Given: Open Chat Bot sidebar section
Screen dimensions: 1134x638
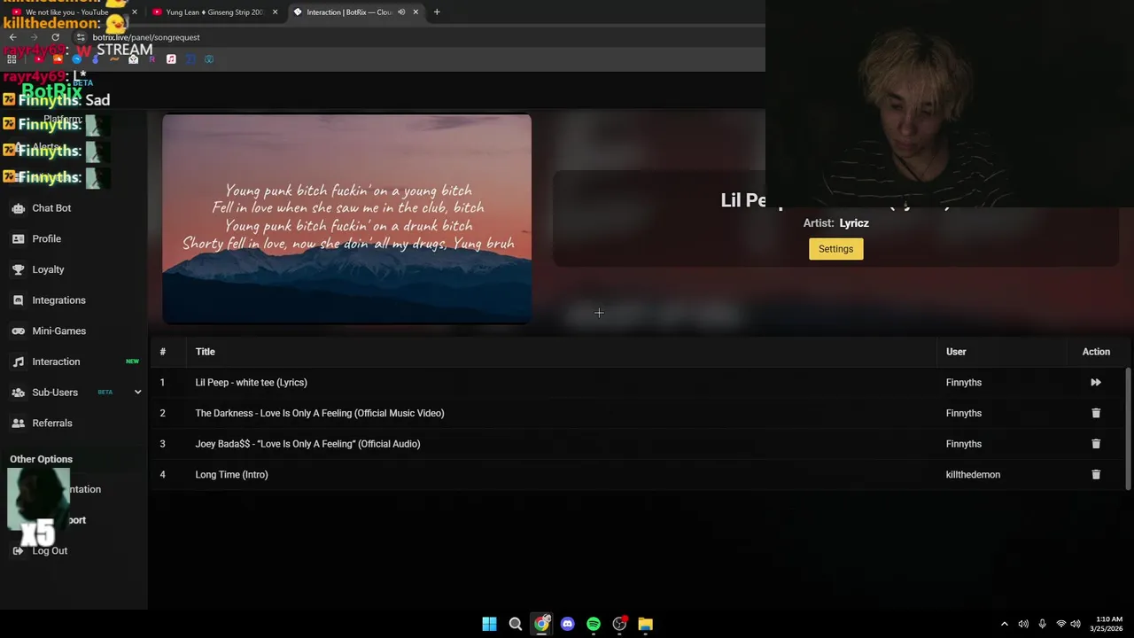Looking at the screenshot, I should point(51,208).
